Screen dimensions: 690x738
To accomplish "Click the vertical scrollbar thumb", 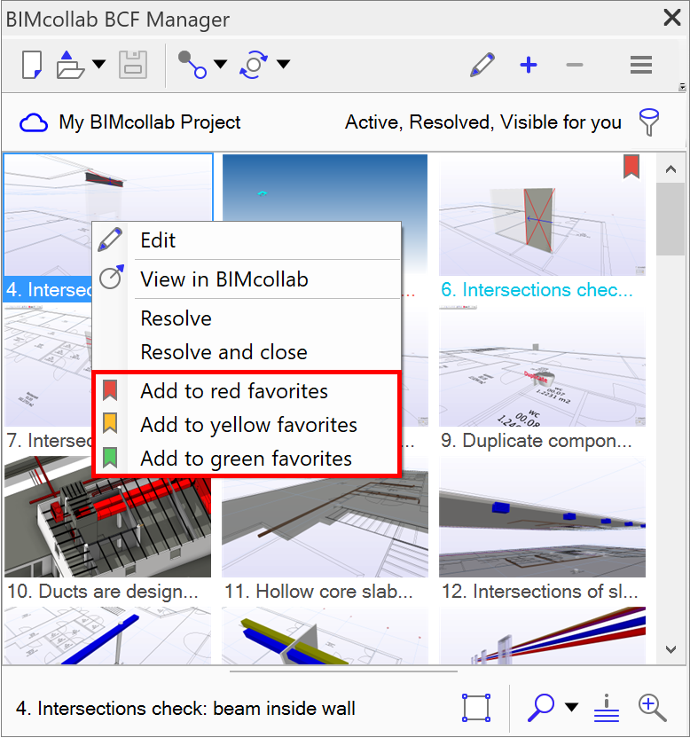I will (670, 219).
